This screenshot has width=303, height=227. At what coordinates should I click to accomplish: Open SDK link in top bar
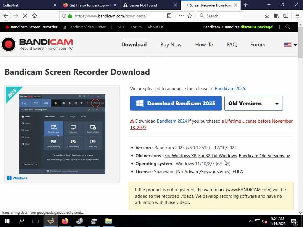[121, 27]
